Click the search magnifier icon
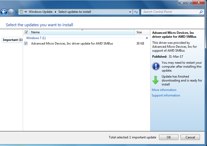207x146 pixels. click(201, 12)
